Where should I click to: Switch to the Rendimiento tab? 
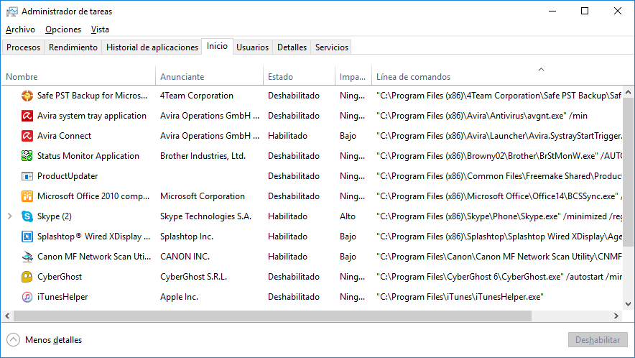73,47
